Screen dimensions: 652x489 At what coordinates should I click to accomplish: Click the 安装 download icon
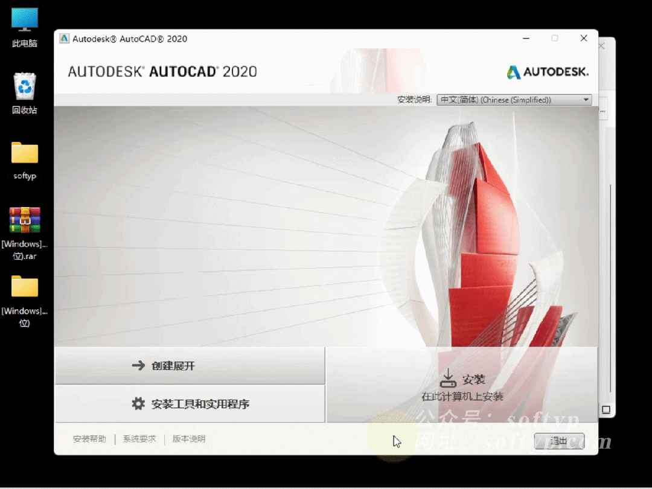point(448,378)
